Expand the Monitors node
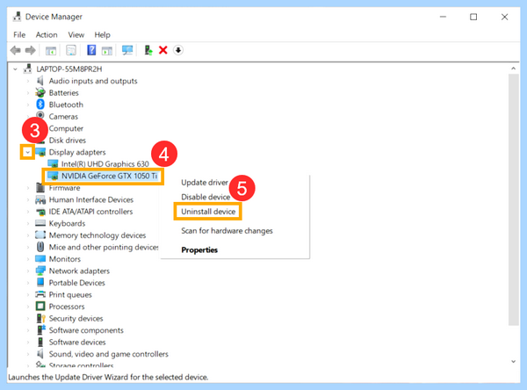Viewport: 527px width, 390px height. point(28,259)
